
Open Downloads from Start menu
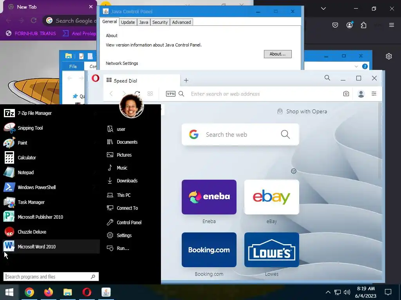[122, 180]
